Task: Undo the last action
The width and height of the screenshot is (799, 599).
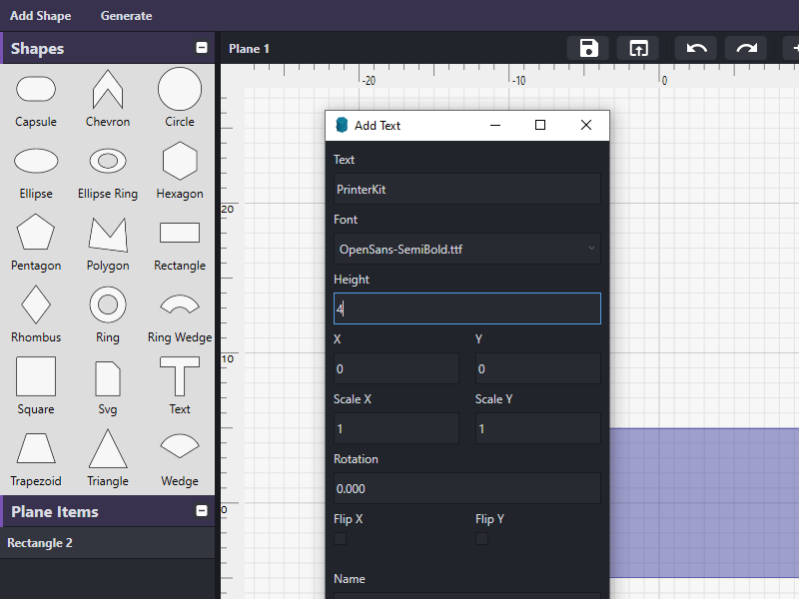Action: click(x=696, y=48)
